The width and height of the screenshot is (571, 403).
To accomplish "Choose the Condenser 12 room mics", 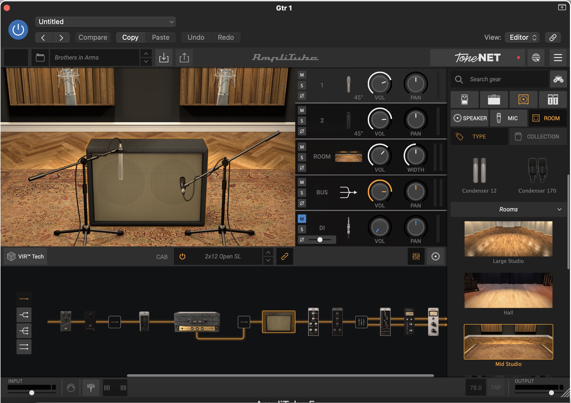I will coord(479,175).
